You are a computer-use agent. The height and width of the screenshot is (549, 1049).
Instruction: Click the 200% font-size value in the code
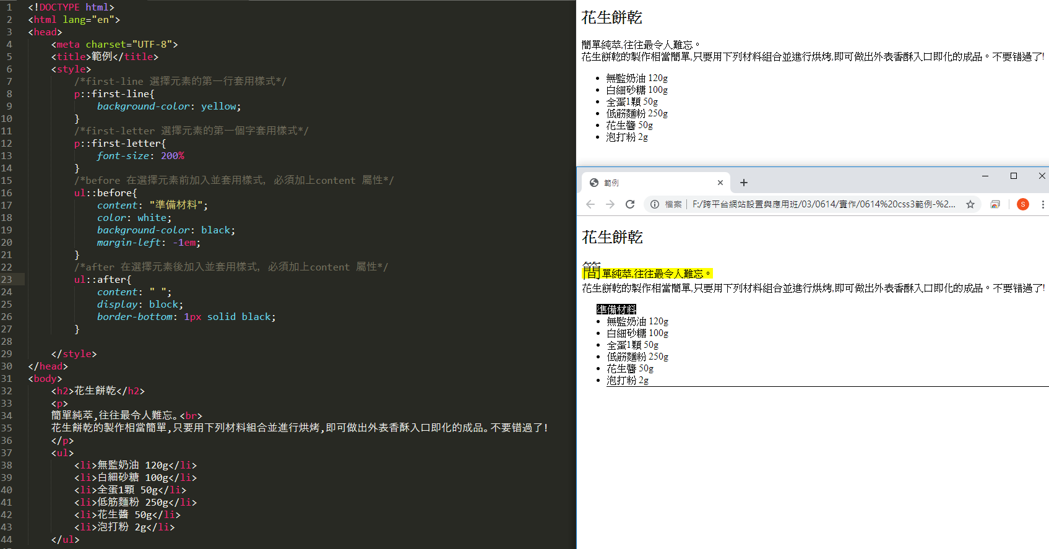pos(173,156)
